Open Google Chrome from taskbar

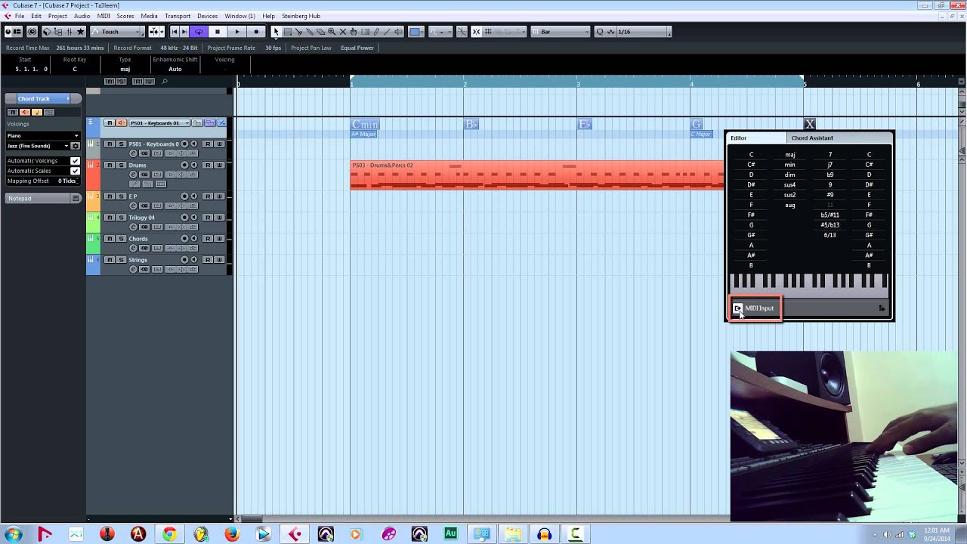coord(169,534)
